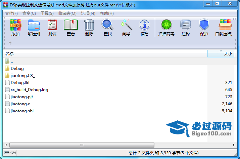Maximize the WinRAR window
The width and height of the screenshot is (240, 159).
pyautogui.click(x=217, y=4)
